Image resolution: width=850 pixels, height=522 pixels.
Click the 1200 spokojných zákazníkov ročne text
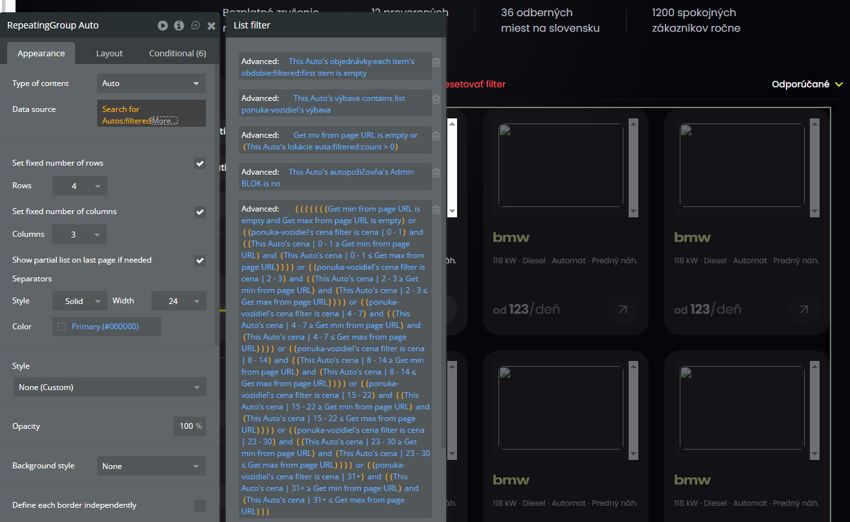(x=697, y=20)
